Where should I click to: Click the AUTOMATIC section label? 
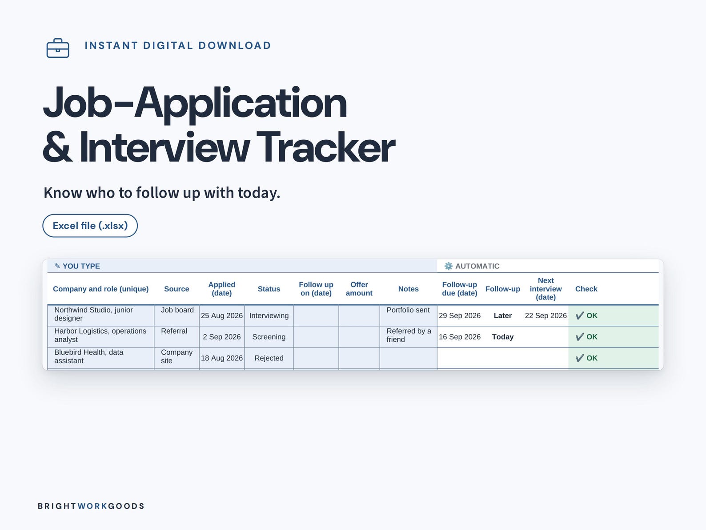[x=477, y=266]
